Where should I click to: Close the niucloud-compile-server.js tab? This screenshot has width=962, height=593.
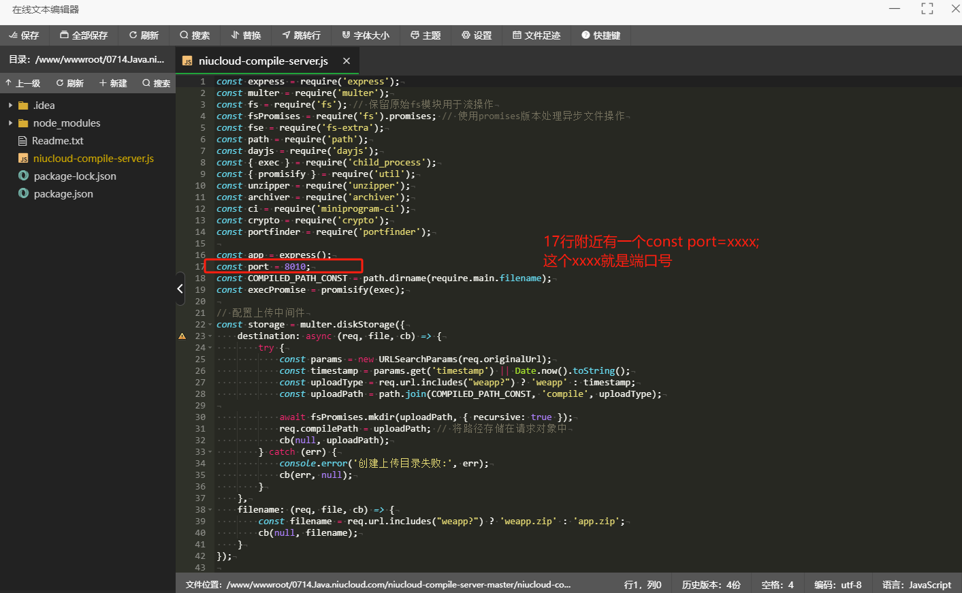[347, 61]
